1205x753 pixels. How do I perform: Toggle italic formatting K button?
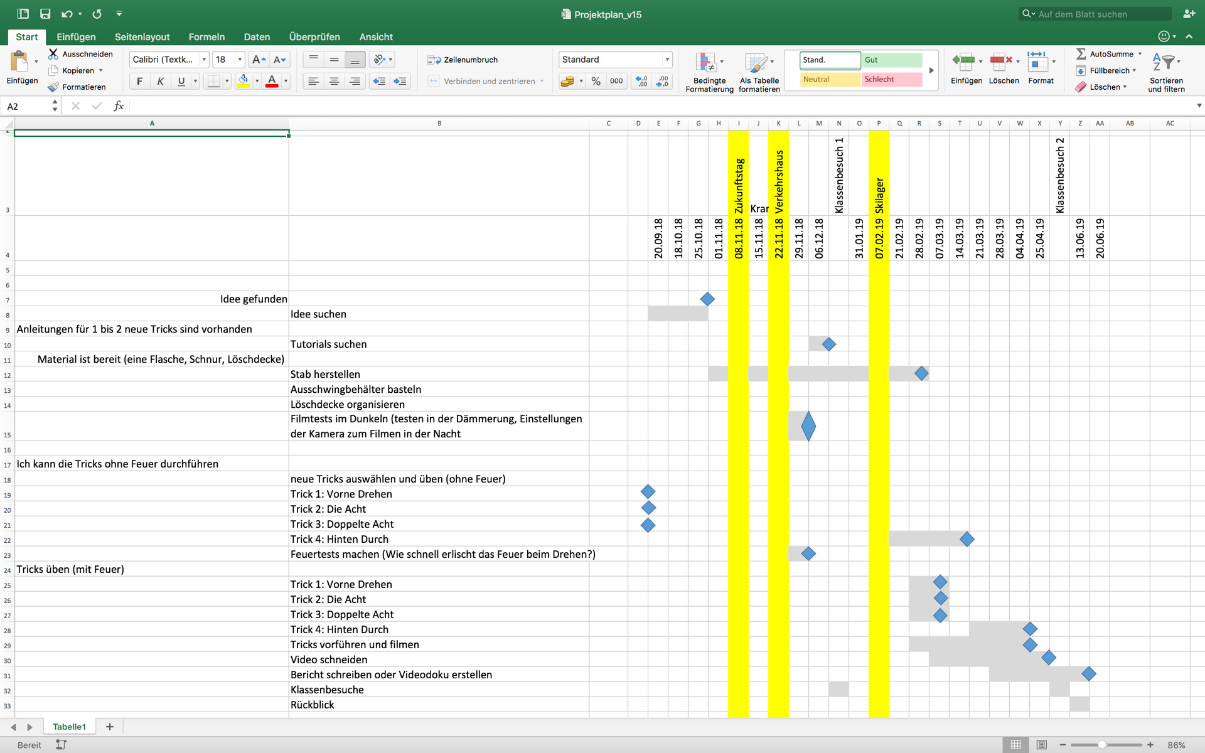tap(160, 81)
